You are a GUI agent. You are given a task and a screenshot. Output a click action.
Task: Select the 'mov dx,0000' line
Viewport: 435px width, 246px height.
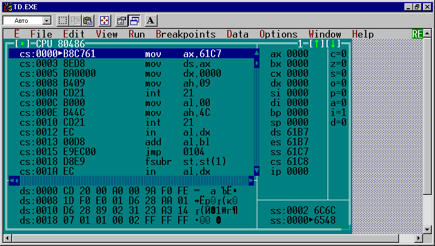[131, 73]
